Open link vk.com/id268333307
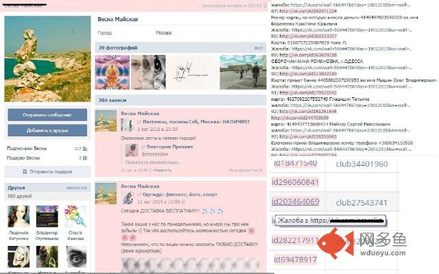 coord(308,36)
